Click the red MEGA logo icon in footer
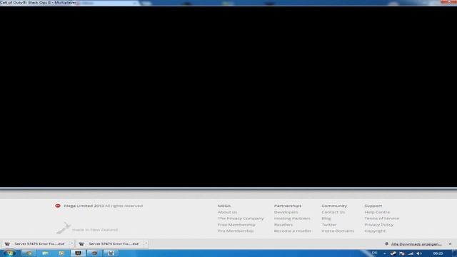The height and width of the screenshot is (257, 457). [x=58, y=206]
